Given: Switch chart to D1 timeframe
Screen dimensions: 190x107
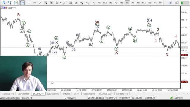Looking at the screenshot, I should 150,3.
